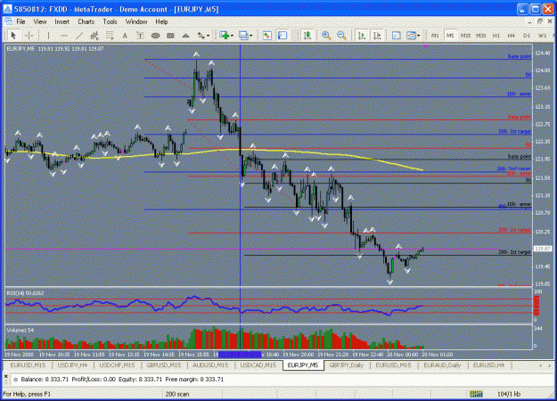Switch to the AUDUSD,M15 chart tab
This screenshot has width=557, height=401.
tap(210, 364)
